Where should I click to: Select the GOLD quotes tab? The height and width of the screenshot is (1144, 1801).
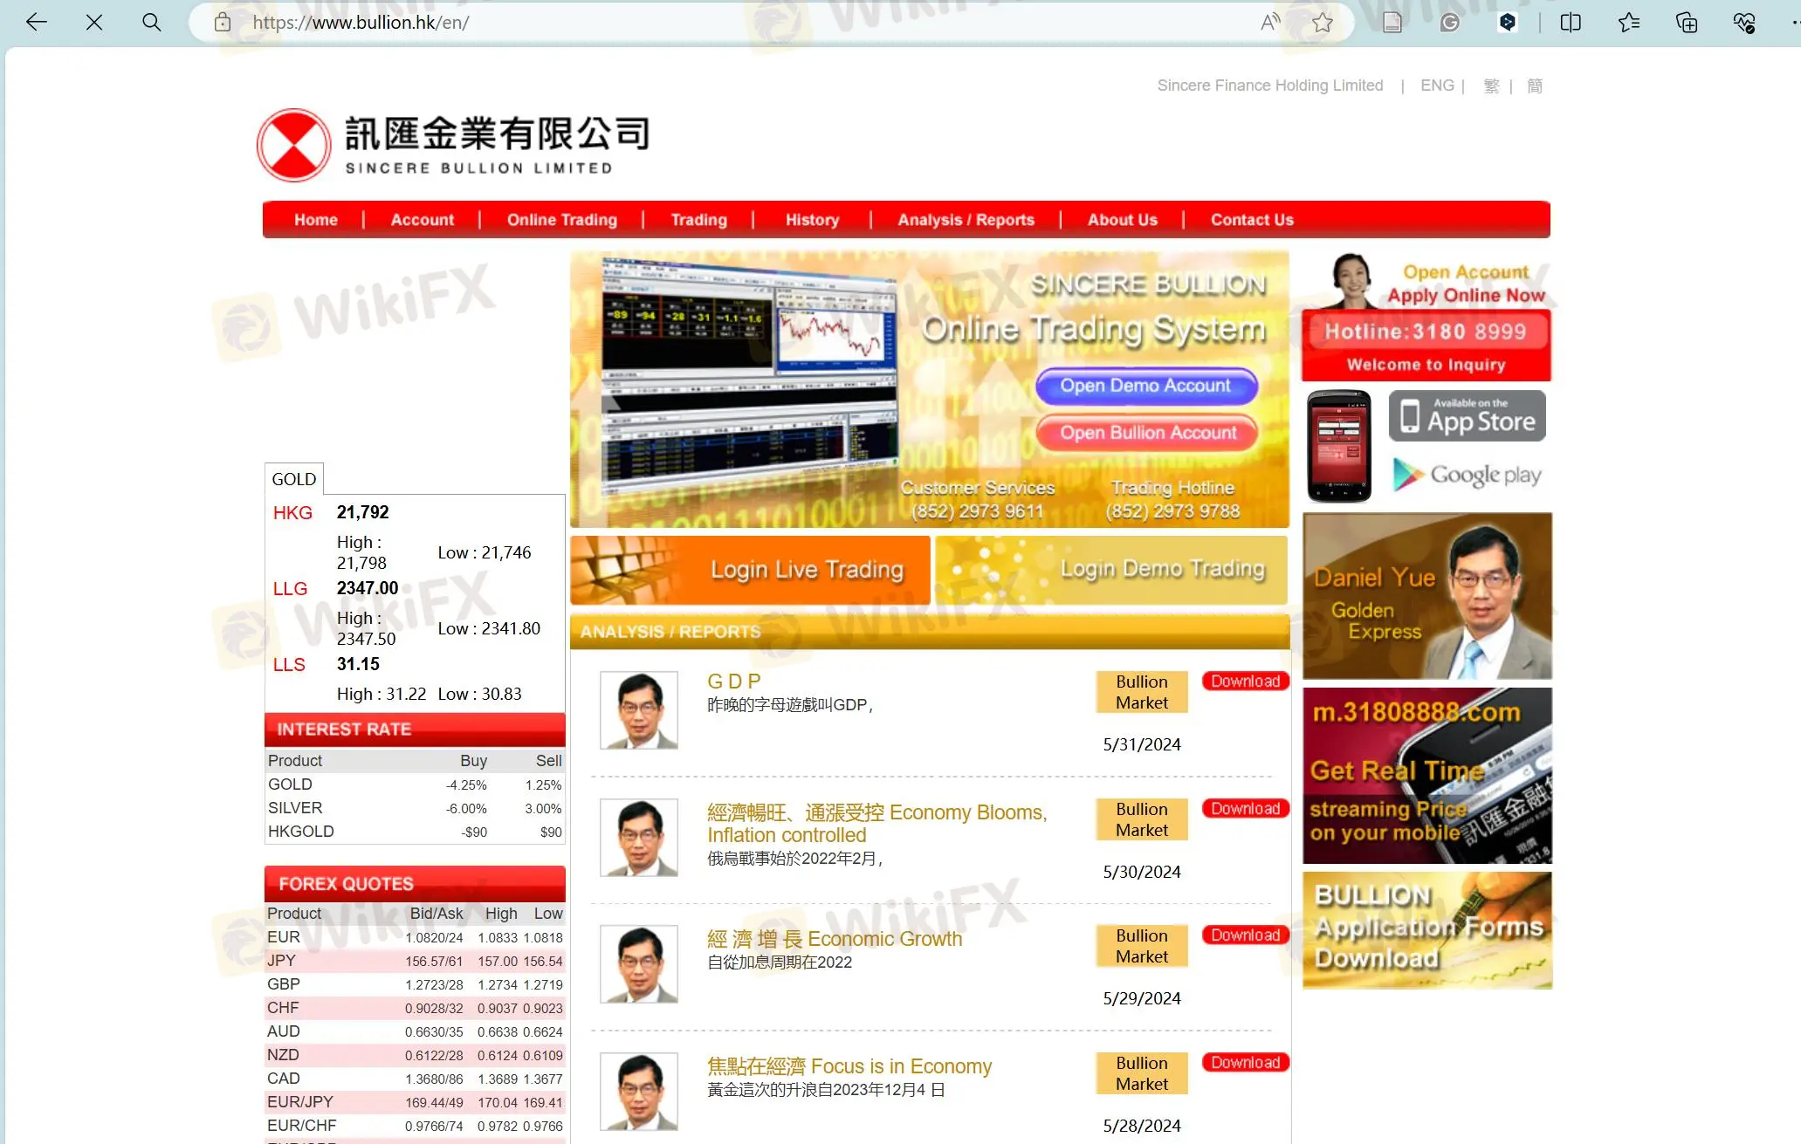(x=293, y=478)
